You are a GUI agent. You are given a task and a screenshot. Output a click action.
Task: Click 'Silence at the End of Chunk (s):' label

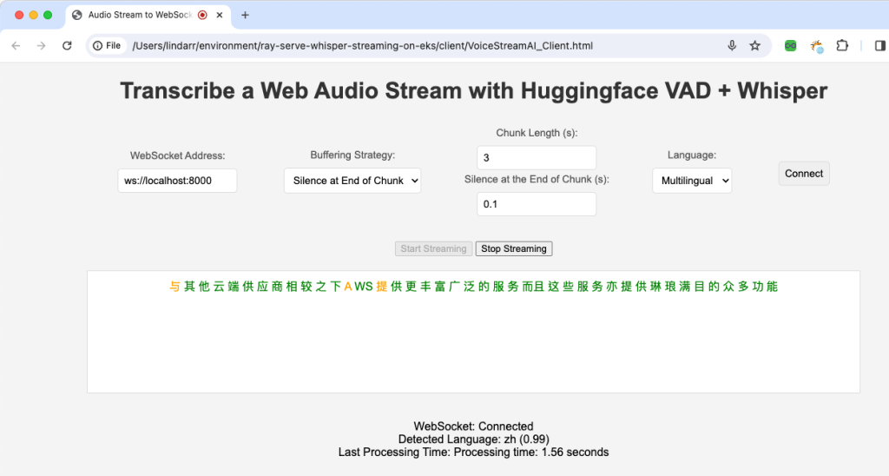coord(537,179)
